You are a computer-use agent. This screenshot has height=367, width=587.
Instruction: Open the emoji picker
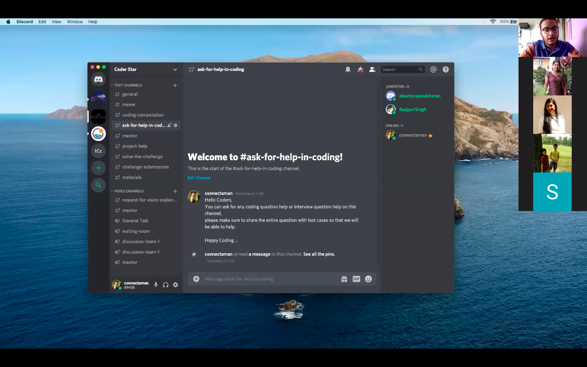click(369, 279)
